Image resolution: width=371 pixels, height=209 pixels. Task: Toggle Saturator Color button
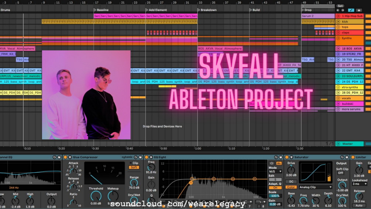coord(291,187)
